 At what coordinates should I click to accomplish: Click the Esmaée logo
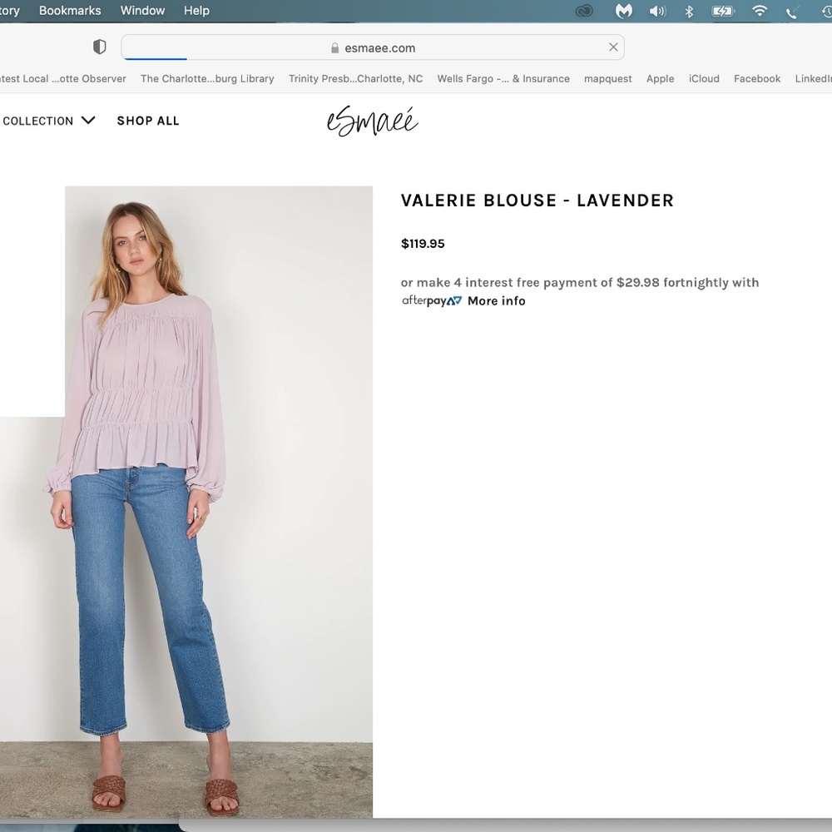(x=373, y=121)
